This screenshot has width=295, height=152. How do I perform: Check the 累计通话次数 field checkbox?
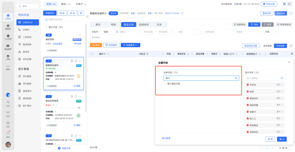tap(165, 84)
